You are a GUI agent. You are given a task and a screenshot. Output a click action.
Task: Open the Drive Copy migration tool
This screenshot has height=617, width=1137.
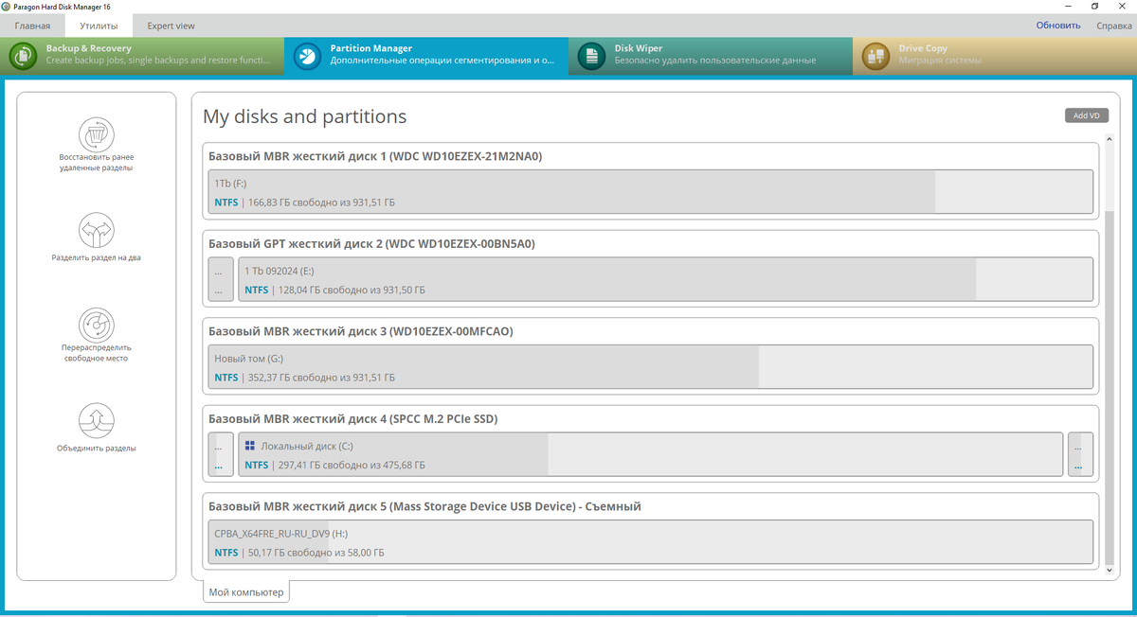pos(938,56)
